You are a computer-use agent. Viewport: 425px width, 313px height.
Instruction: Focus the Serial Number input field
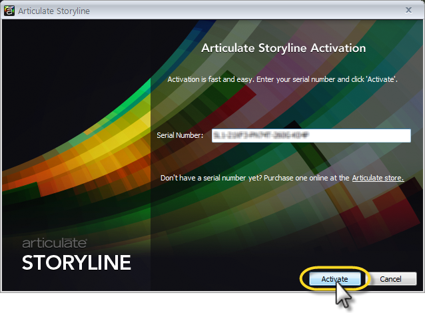(311, 135)
